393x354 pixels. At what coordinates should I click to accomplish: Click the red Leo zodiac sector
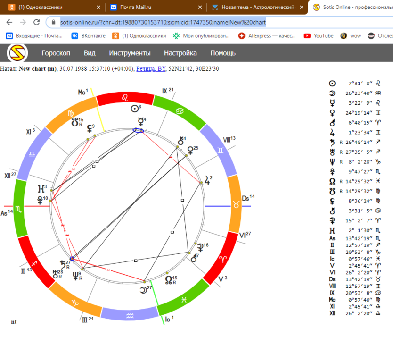[x=125, y=98]
